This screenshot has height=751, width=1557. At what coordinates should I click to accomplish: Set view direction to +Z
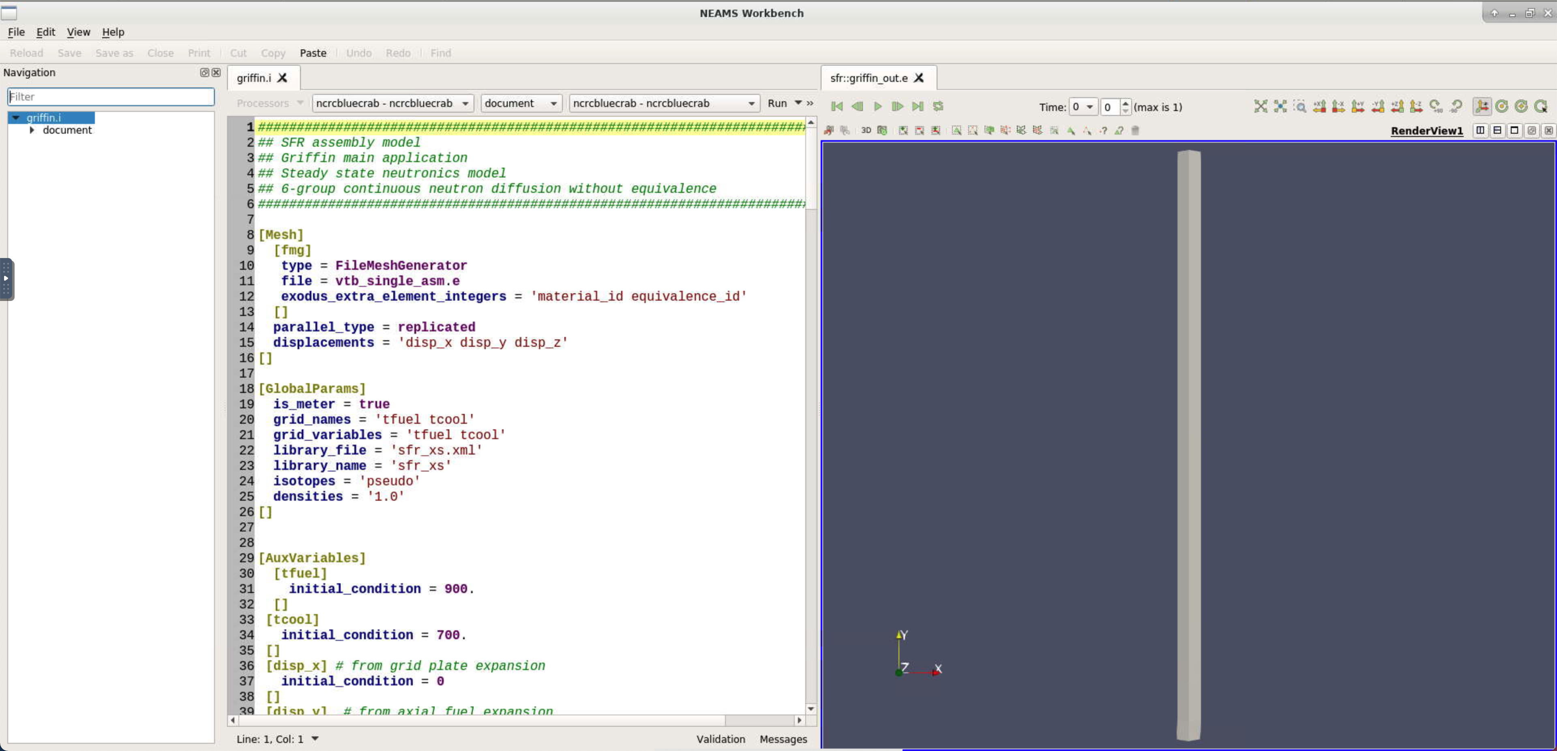[1397, 106]
